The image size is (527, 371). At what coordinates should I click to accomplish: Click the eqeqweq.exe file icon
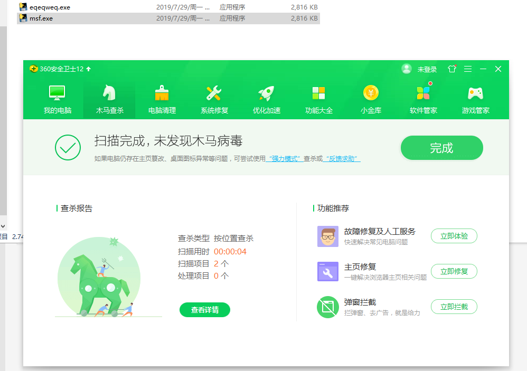tap(23, 7)
